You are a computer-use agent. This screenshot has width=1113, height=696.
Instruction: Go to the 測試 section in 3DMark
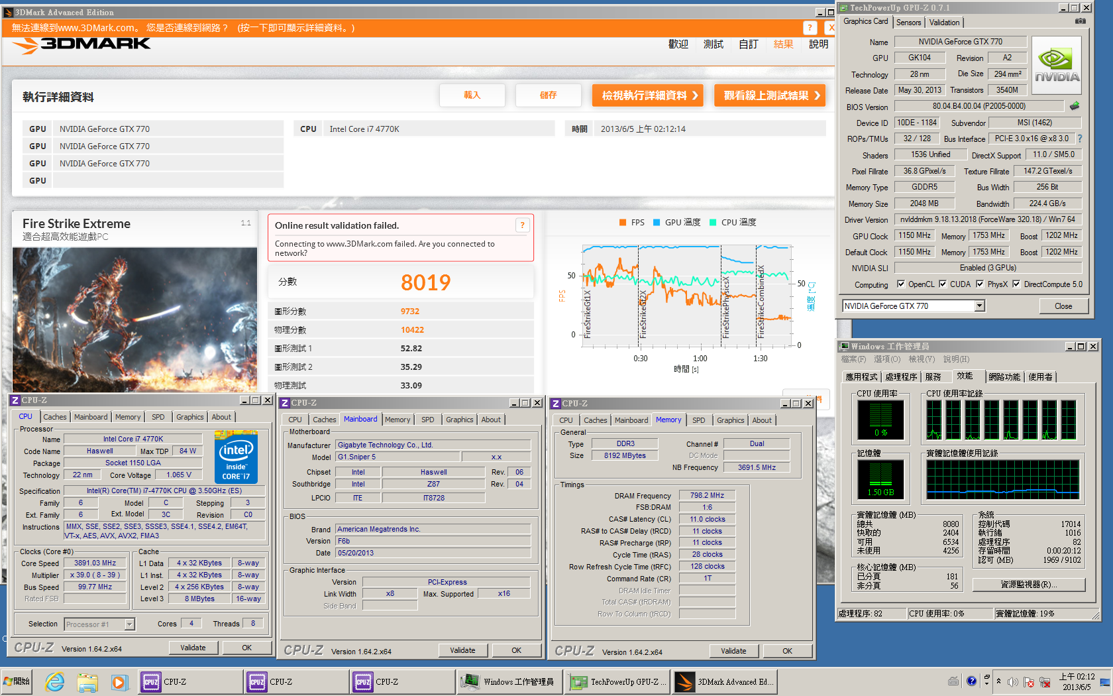tap(713, 44)
